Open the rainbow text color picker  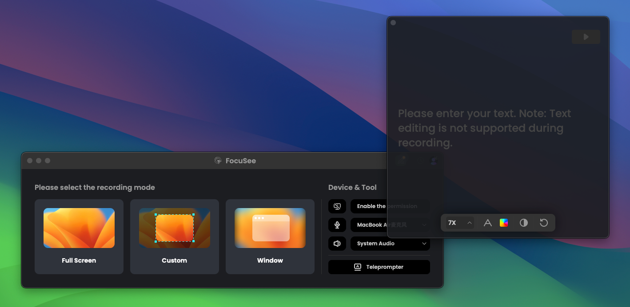pos(504,223)
